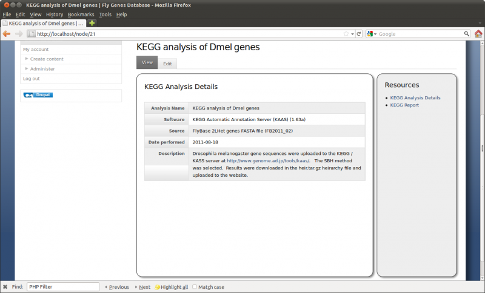Click the Google search engine icon

(370, 34)
